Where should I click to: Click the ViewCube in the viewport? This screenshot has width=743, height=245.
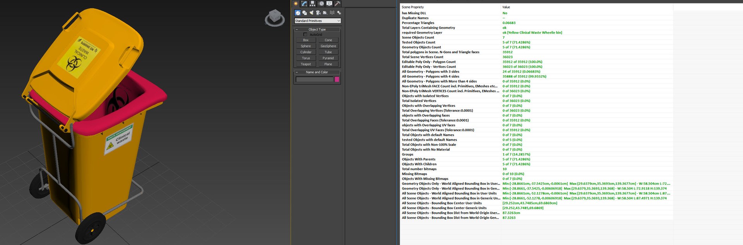coord(275,17)
